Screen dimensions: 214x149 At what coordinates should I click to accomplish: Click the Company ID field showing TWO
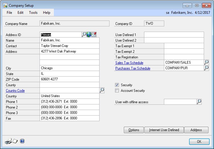click(x=154, y=23)
